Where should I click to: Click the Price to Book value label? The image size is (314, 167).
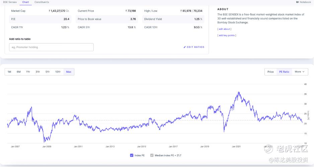click(89, 19)
